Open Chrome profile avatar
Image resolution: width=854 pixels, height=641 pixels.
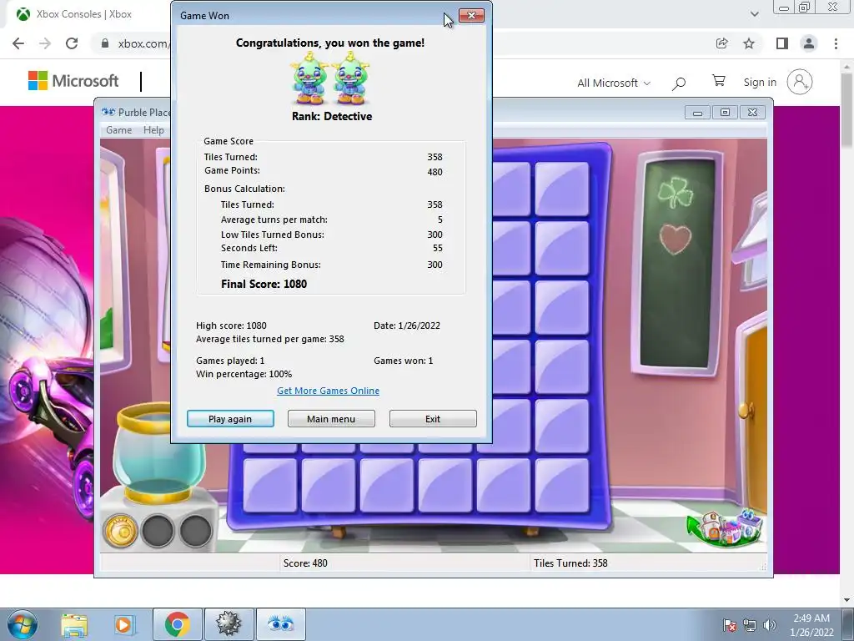(809, 43)
